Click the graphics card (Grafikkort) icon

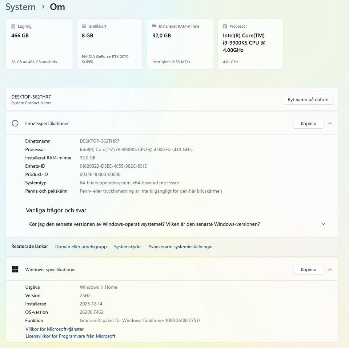click(84, 27)
